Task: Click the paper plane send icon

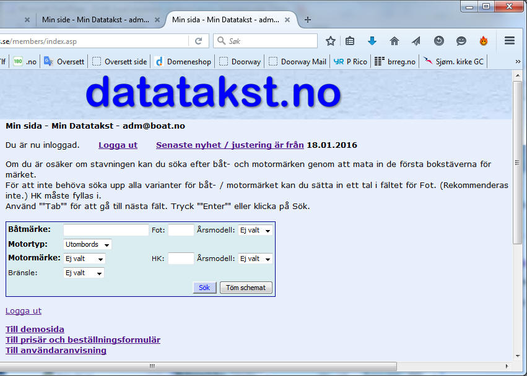Action: 416,41
